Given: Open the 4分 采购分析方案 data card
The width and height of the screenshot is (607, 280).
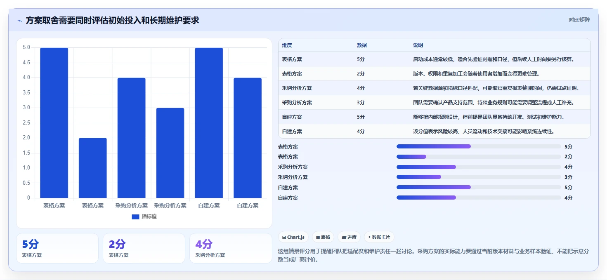Looking at the screenshot, I should coord(231,248).
